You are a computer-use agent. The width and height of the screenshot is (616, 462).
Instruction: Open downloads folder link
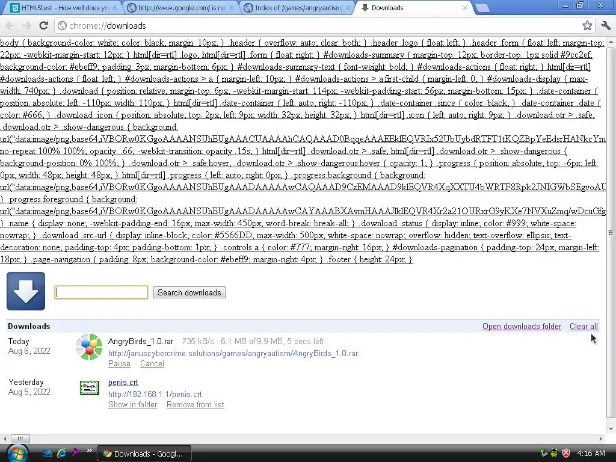click(522, 327)
